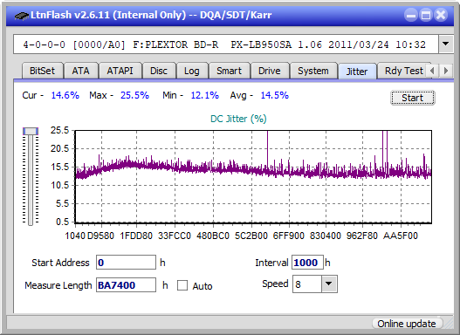Select the Disc tab
Screen dimensions: 460x335
click(x=159, y=71)
